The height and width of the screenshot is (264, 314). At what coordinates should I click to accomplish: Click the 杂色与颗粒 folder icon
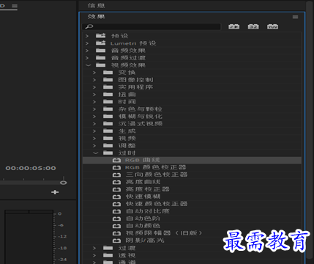tap(108, 109)
